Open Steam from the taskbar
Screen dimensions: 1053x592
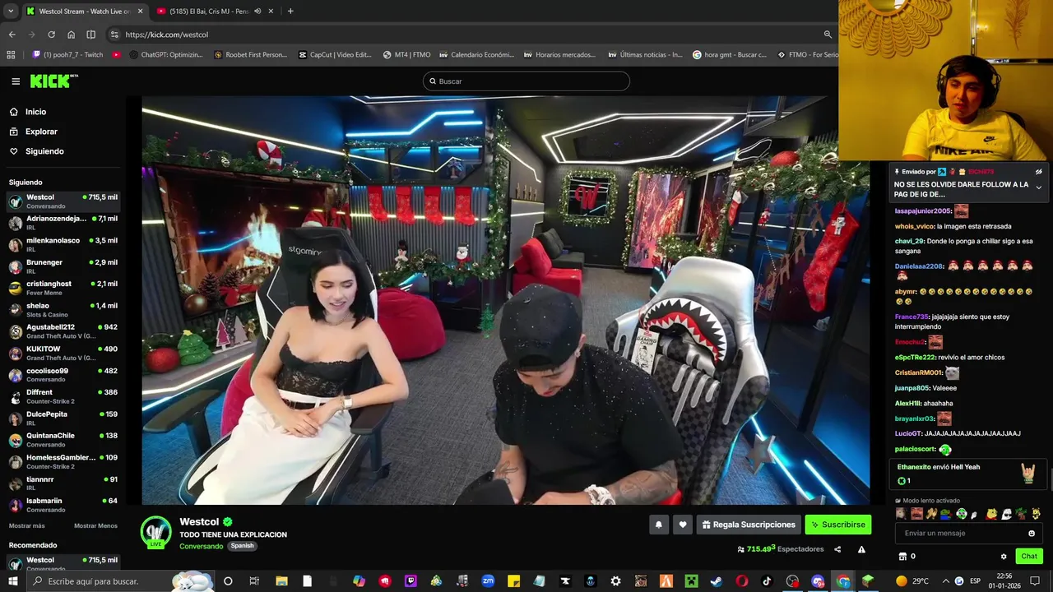717,581
